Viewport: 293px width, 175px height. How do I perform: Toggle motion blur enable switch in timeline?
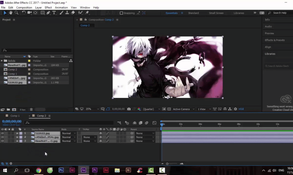[147, 123]
